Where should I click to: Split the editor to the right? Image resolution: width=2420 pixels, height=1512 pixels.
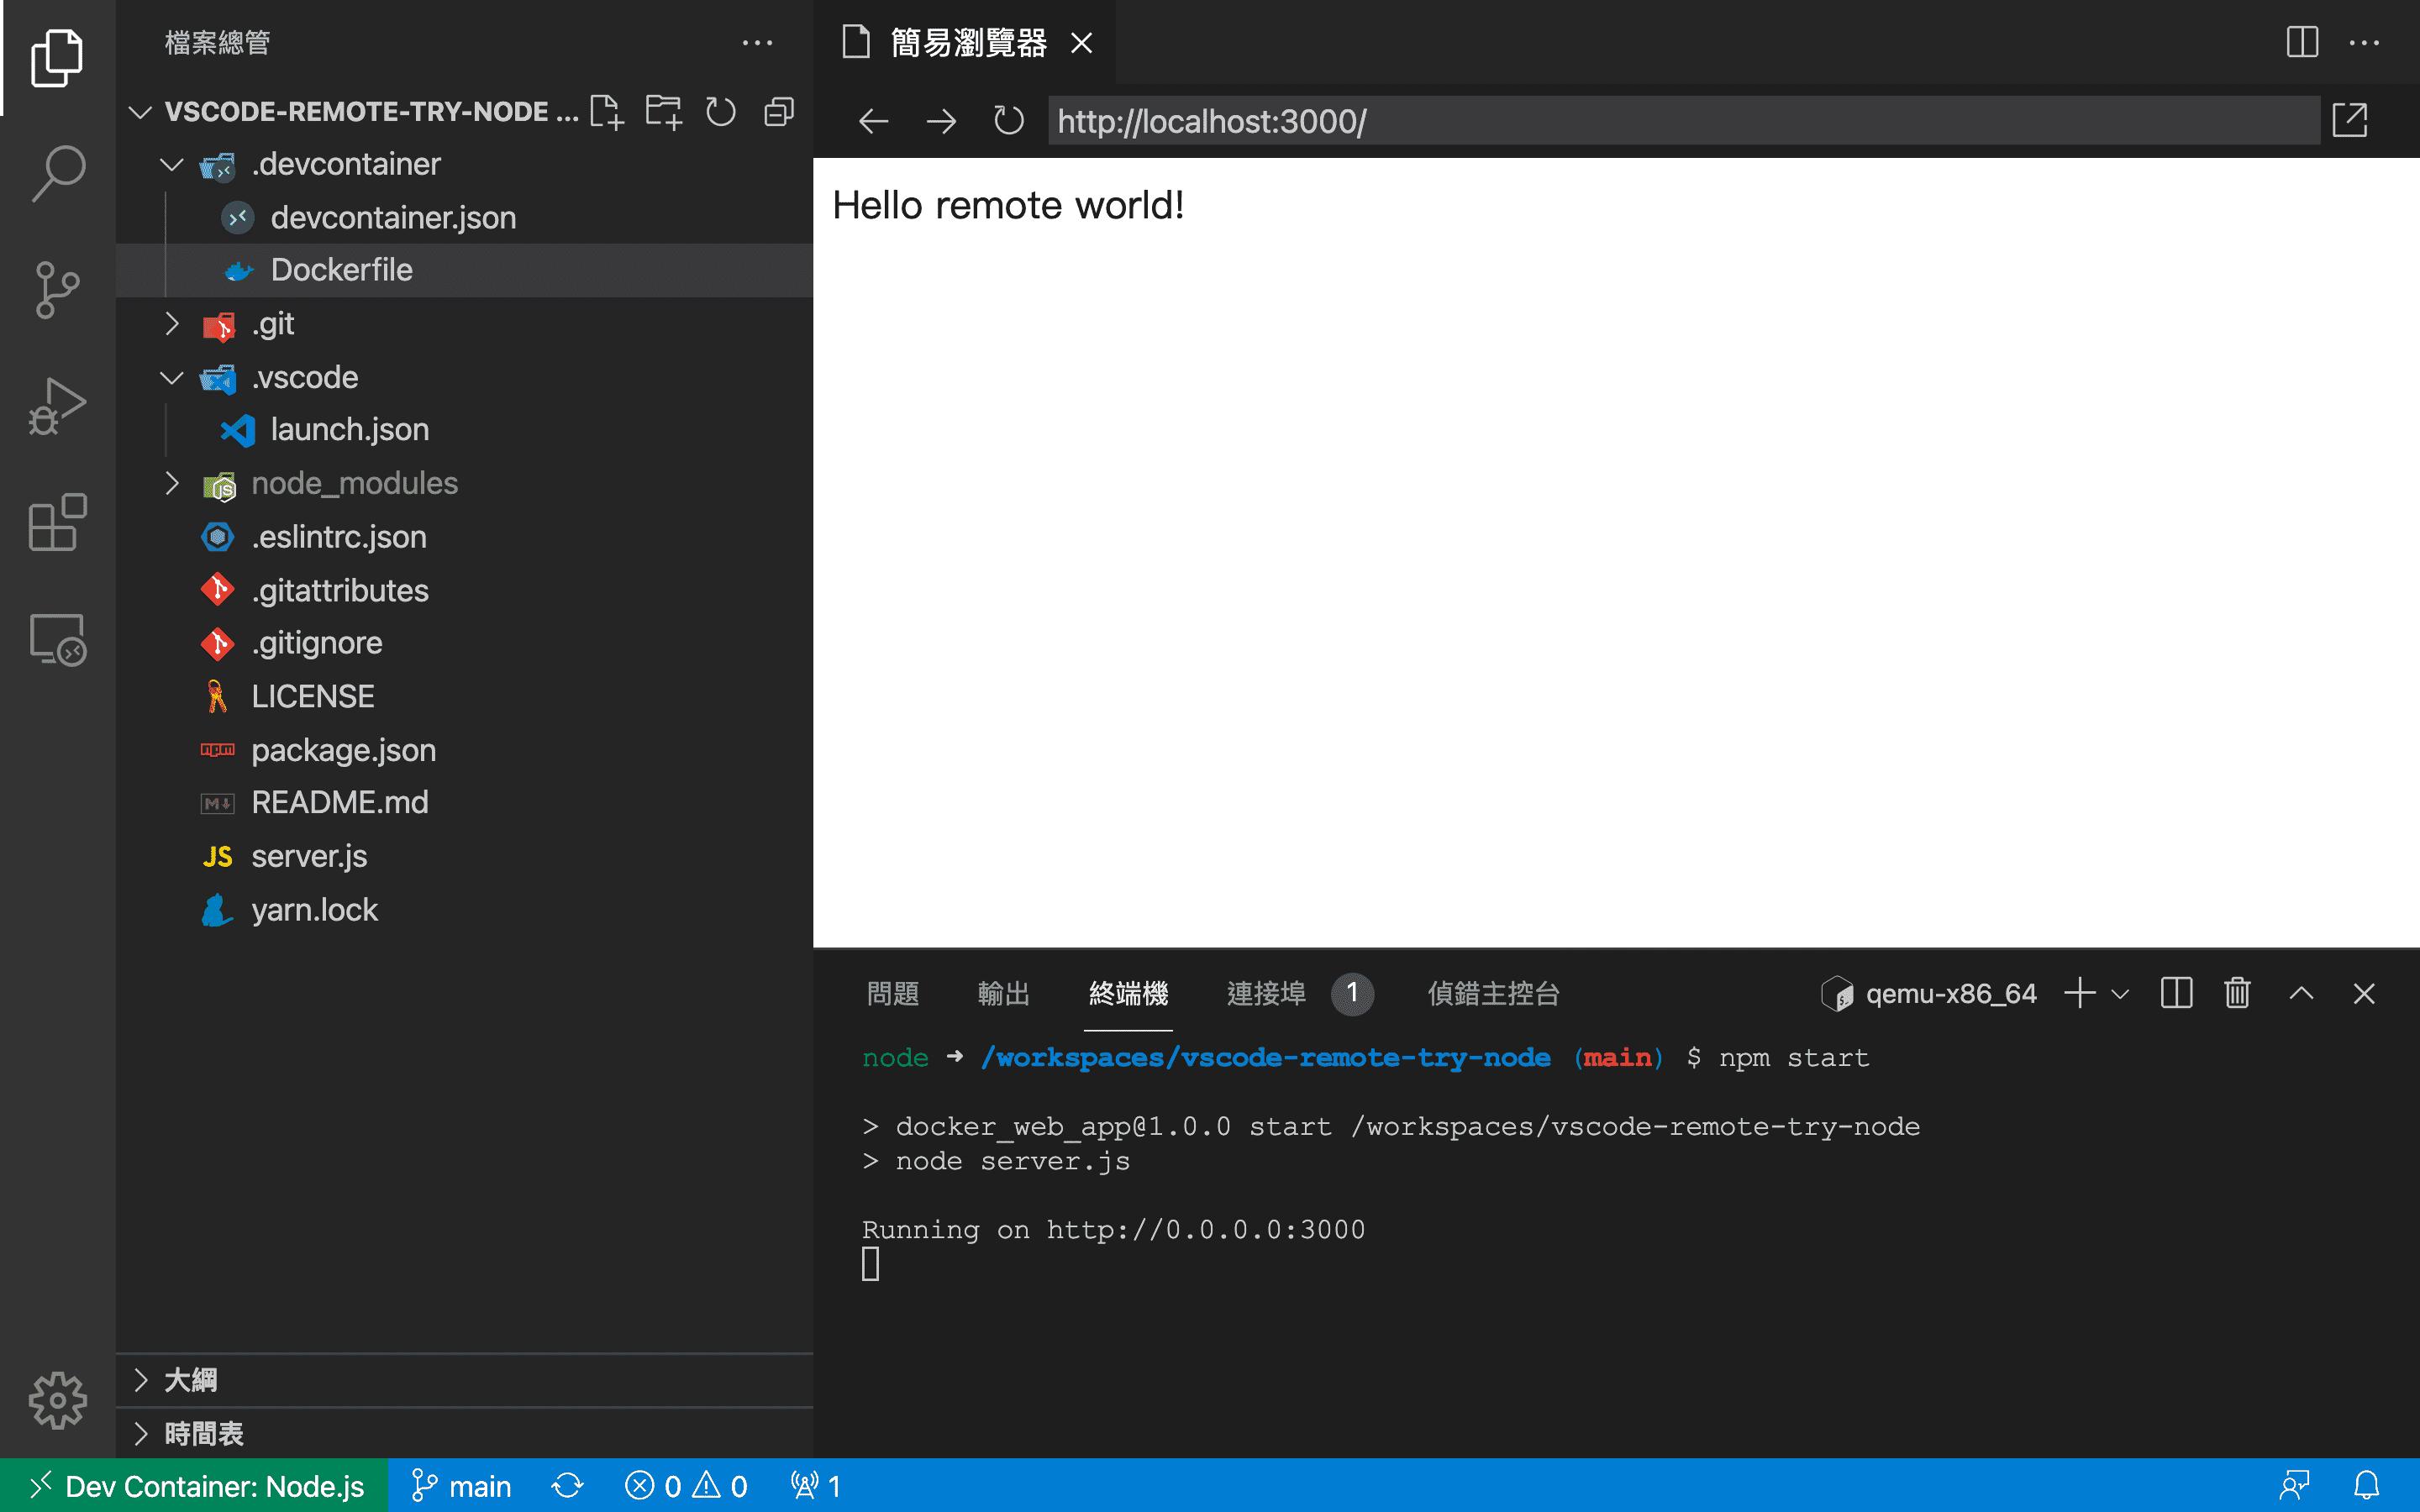pos(2302,42)
